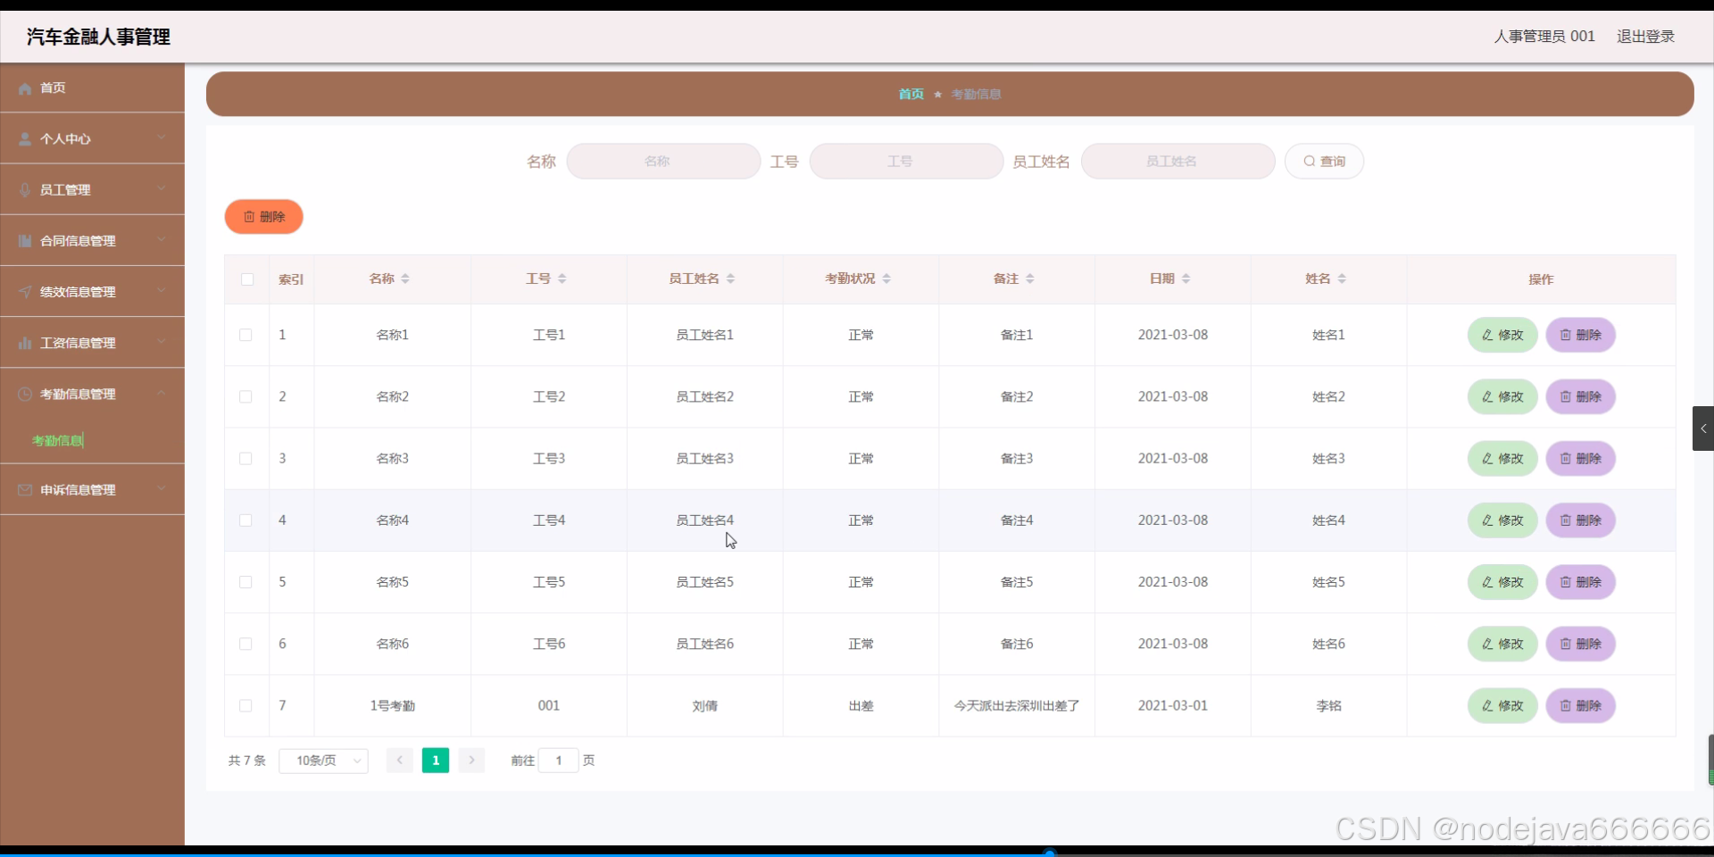The image size is (1714, 857).
Task: Click purple 删除 button for row 名称5
Action: [1580, 582]
